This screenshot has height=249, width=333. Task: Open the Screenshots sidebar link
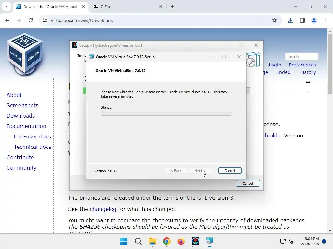[22, 105]
